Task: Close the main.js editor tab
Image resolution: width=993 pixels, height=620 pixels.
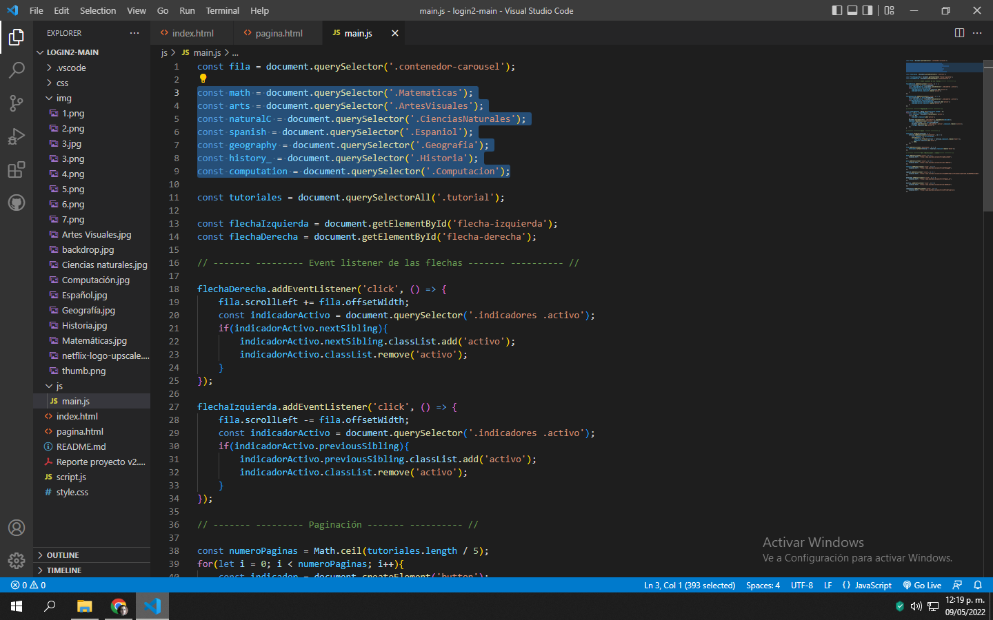Action: pos(395,33)
